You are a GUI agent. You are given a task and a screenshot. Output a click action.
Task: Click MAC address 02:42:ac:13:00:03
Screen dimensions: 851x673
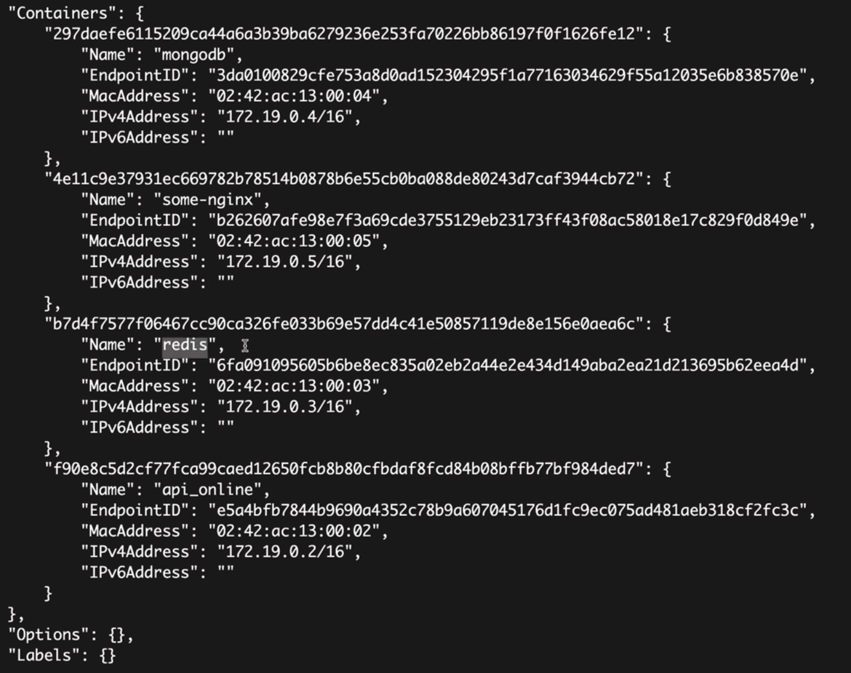click(294, 386)
